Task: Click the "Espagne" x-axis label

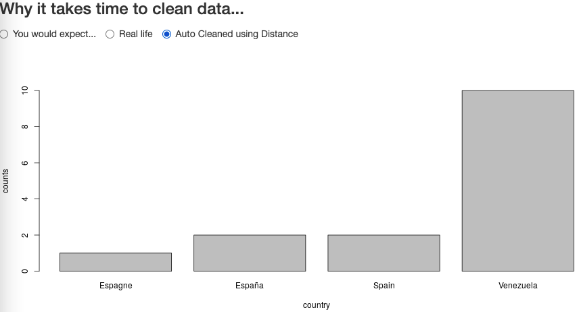Action: pos(116,286)
